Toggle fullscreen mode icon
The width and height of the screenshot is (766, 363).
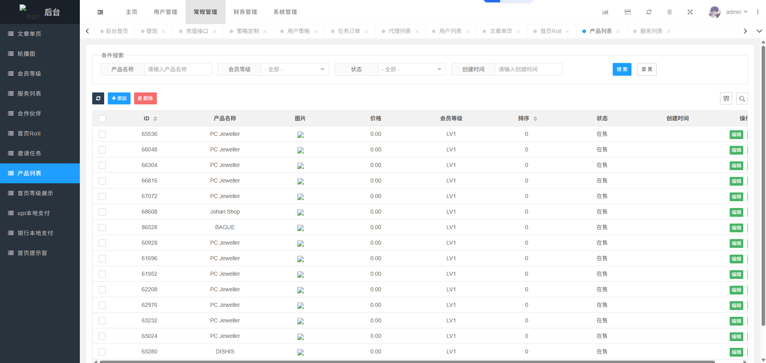click(690, 12)
